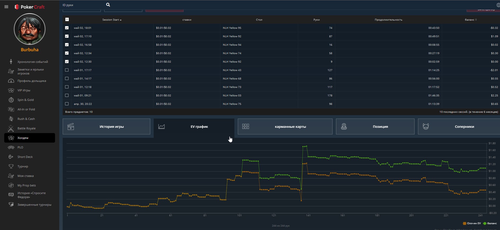This screenshot has height=230, width=500.
Task: Click duration 01:46:35
Action: (x=434, y=95)
